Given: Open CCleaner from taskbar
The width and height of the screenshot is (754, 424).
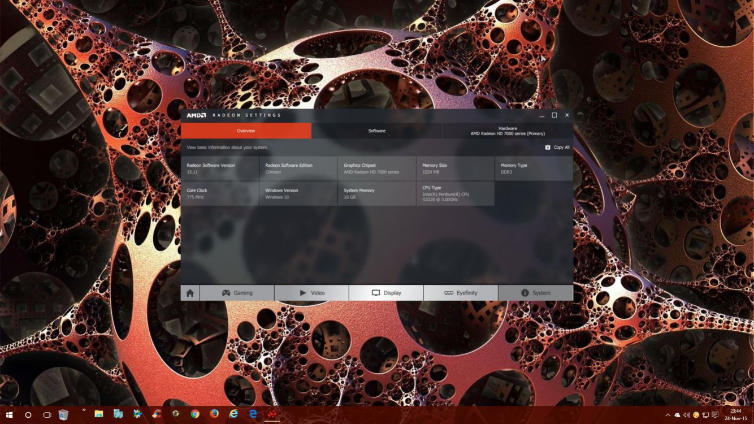Looking at the screenshot, I should [157, 414].
